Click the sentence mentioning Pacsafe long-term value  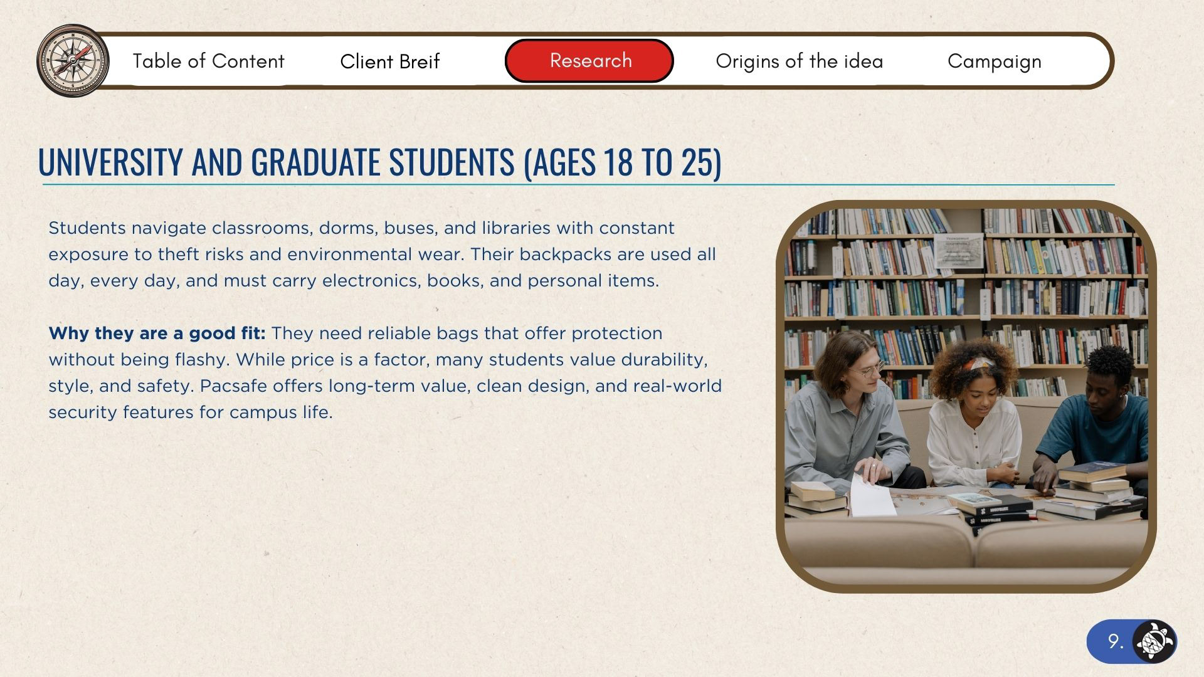click(x=461, y=386)
